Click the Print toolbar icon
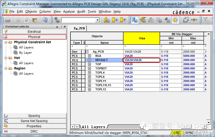Screen dimensions: 215x137 [x=8, y=20]
